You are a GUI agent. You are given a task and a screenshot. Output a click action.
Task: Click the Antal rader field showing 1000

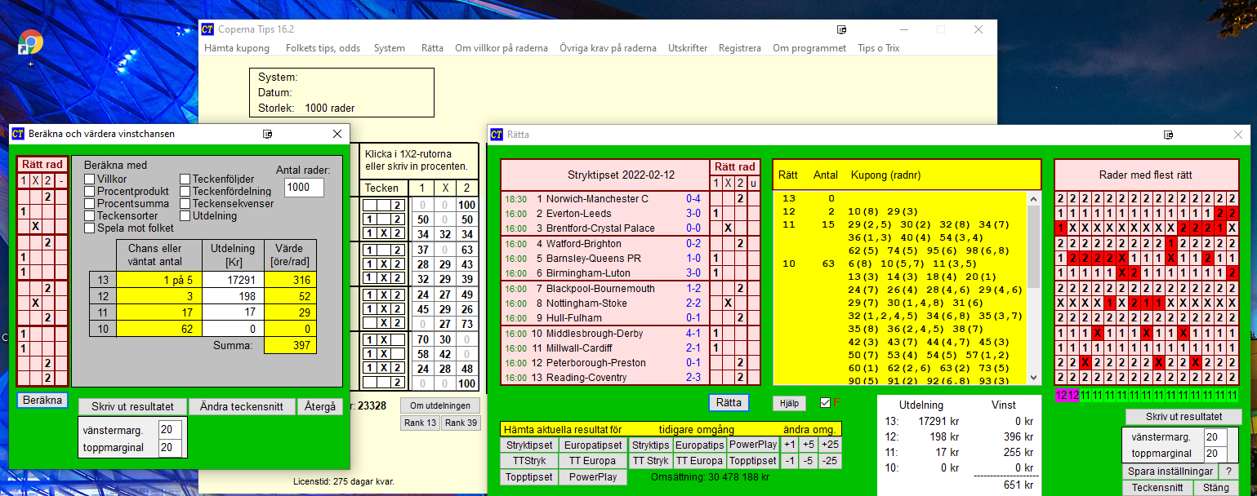pos(304,188)
